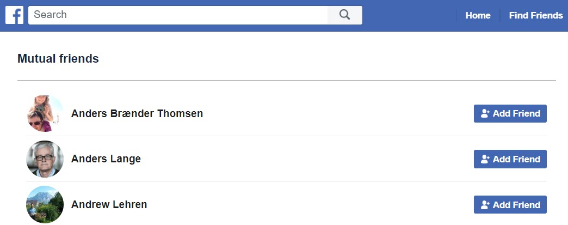Click the Facebook logo icon
The image size is (568, 225).
(15, 15)
